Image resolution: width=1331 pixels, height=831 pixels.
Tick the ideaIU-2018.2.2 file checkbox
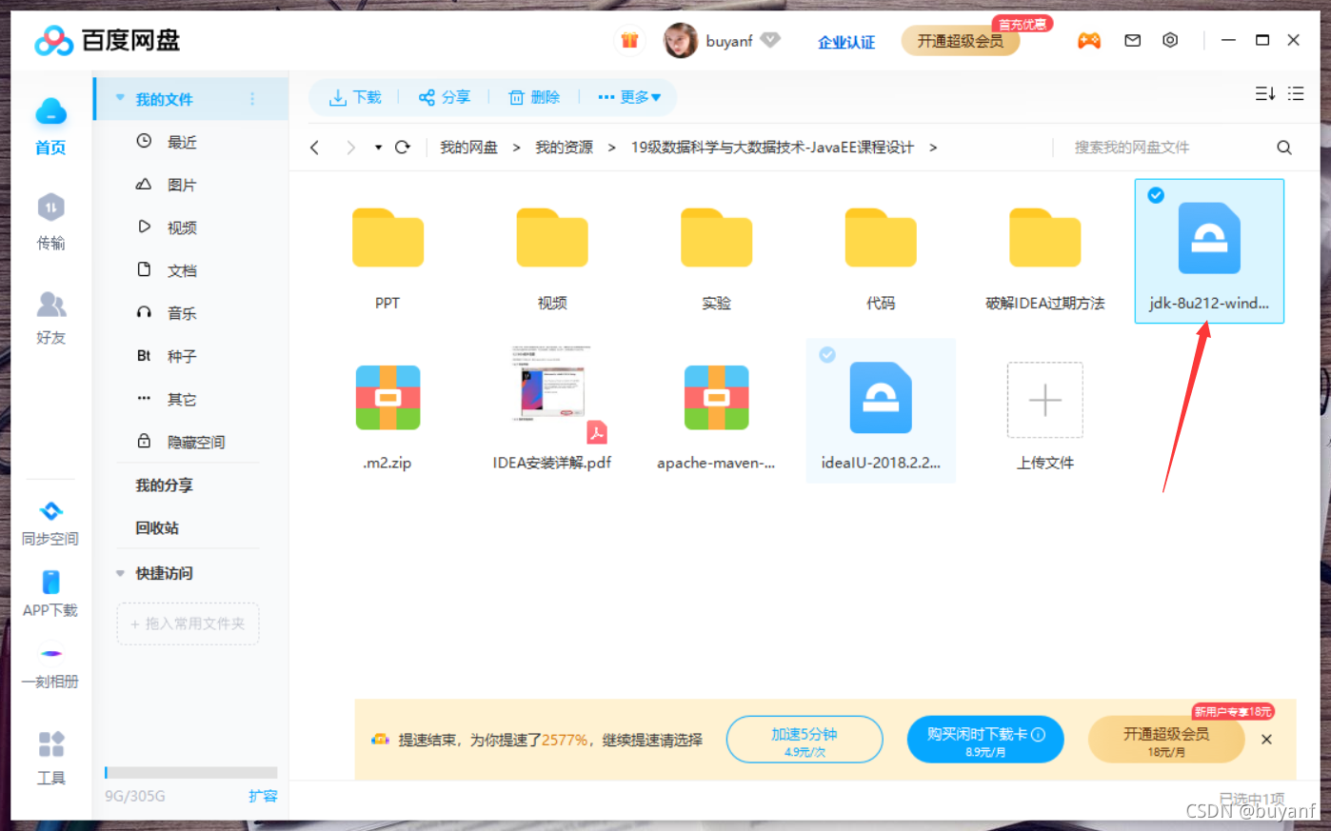point(827,354)
